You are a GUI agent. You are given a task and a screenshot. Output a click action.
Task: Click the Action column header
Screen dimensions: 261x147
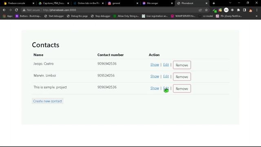[x=154, y=55]
